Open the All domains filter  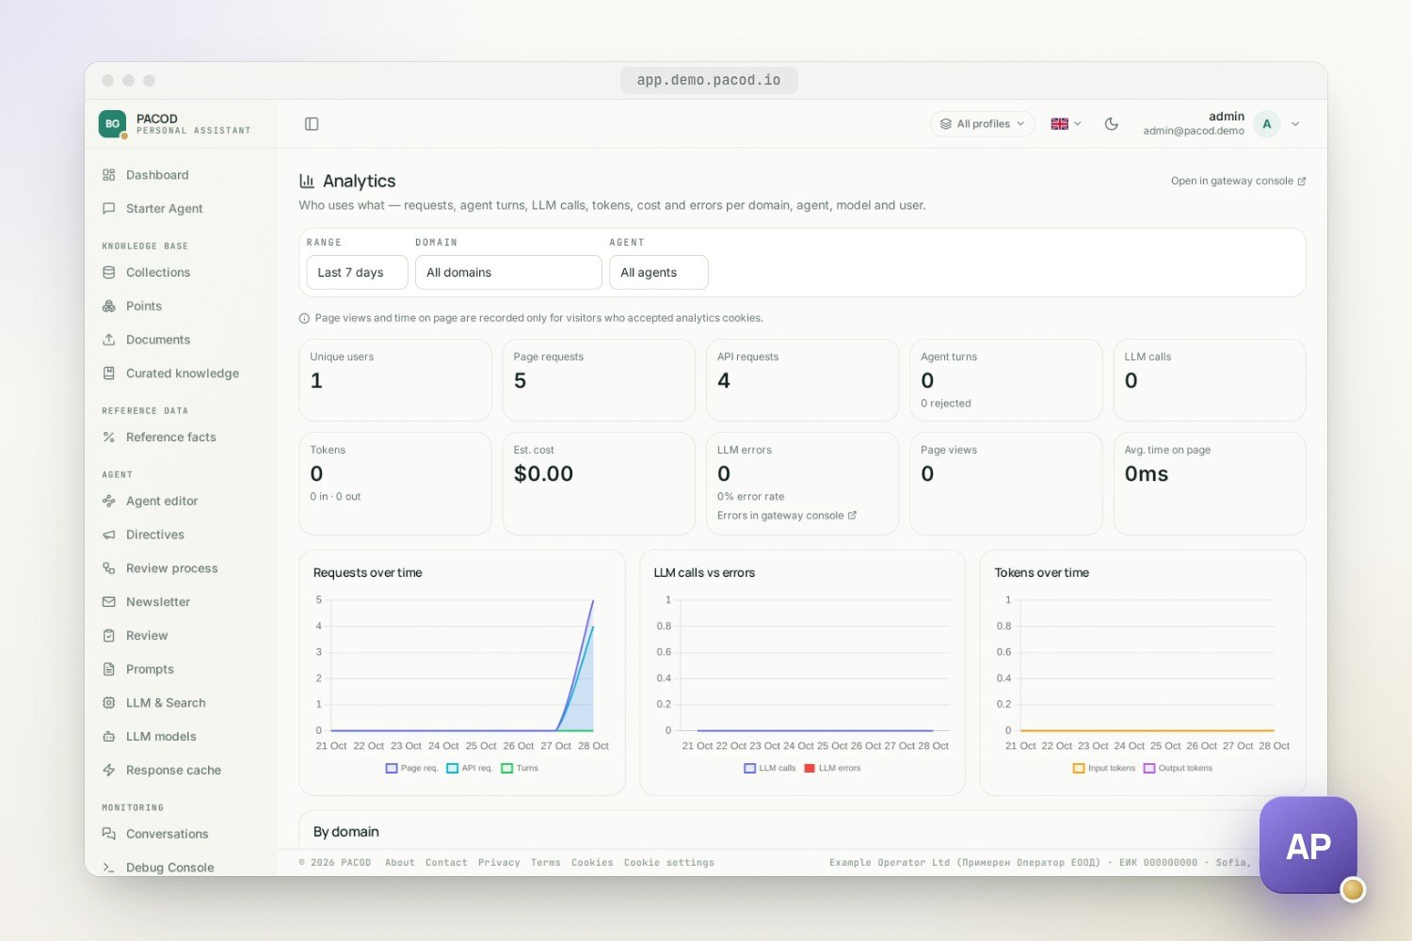(508, 273)
